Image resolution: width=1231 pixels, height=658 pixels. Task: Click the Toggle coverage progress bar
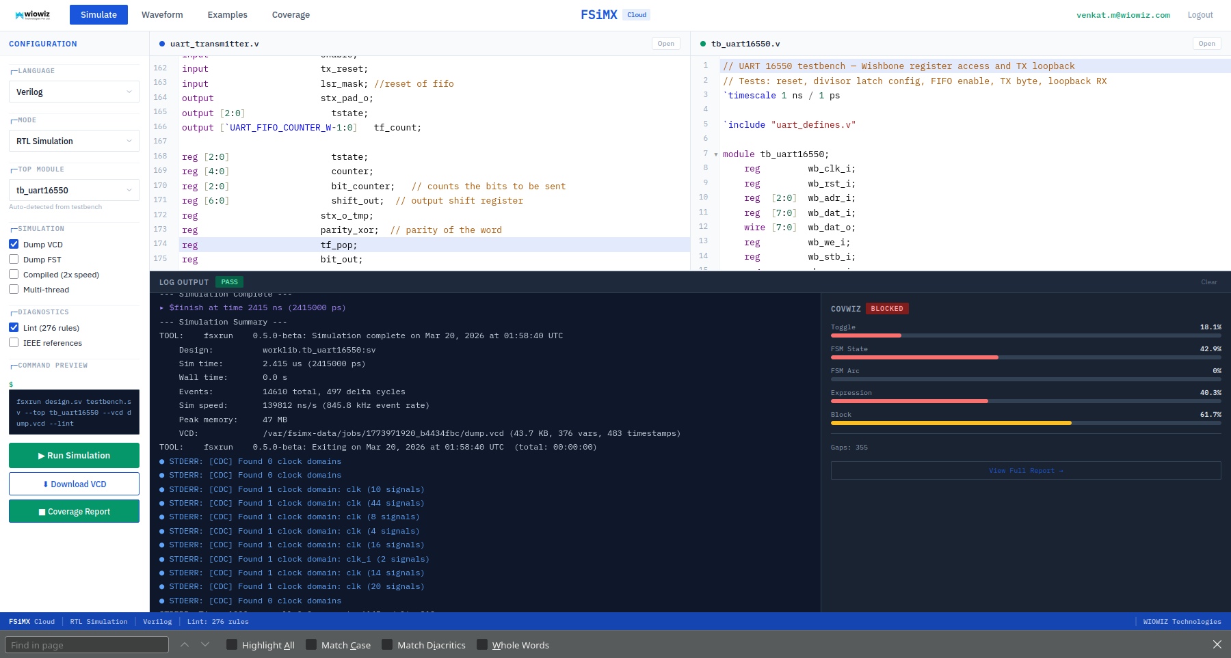[x=1026, y=335]
